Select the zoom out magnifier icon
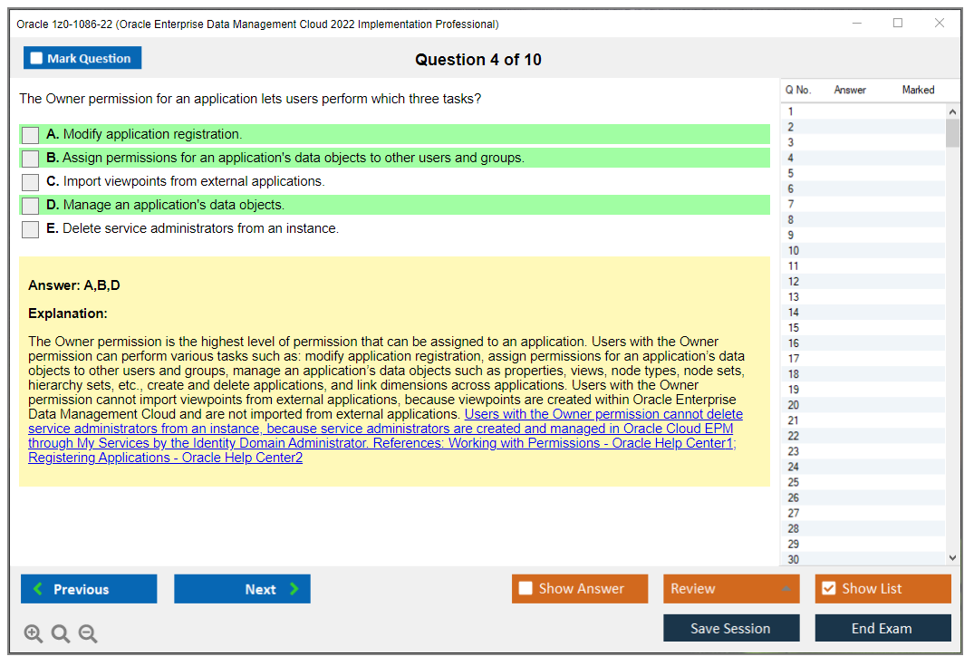This screenshot has width=974, height=666. pyautogui.click(x=87, y=633)
